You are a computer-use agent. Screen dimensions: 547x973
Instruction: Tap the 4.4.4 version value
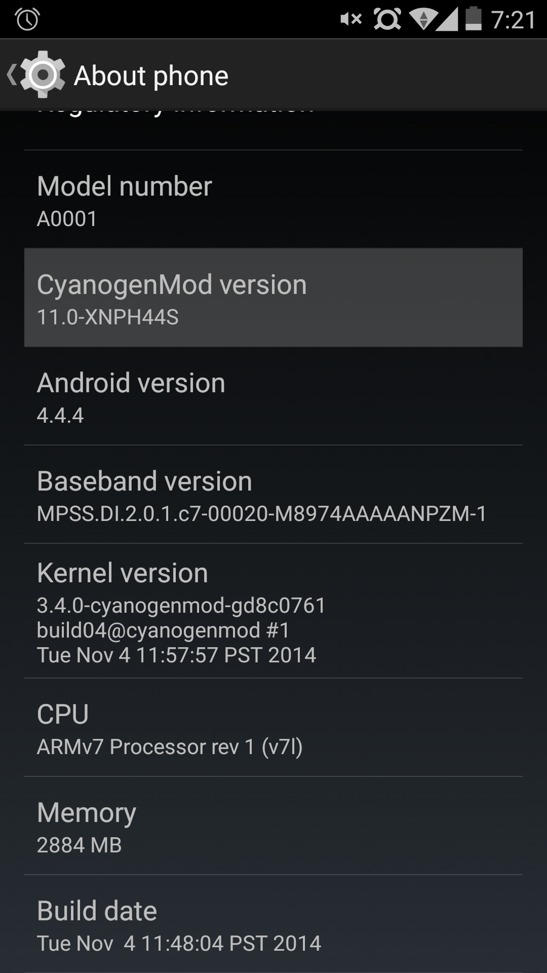tap(60, 416)
